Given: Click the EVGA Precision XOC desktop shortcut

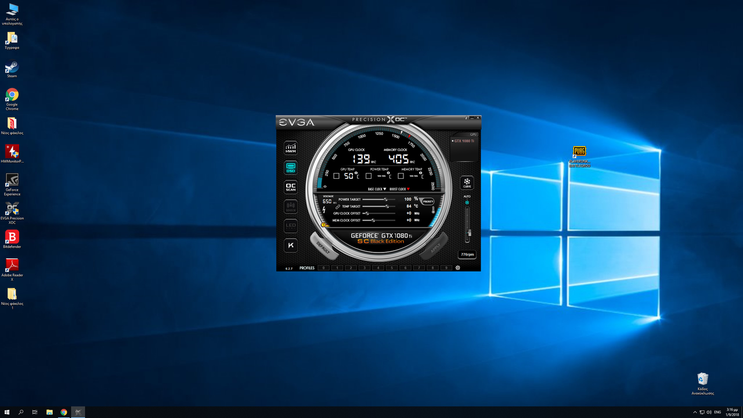Looking at the screenshot, I should (12, 213).
